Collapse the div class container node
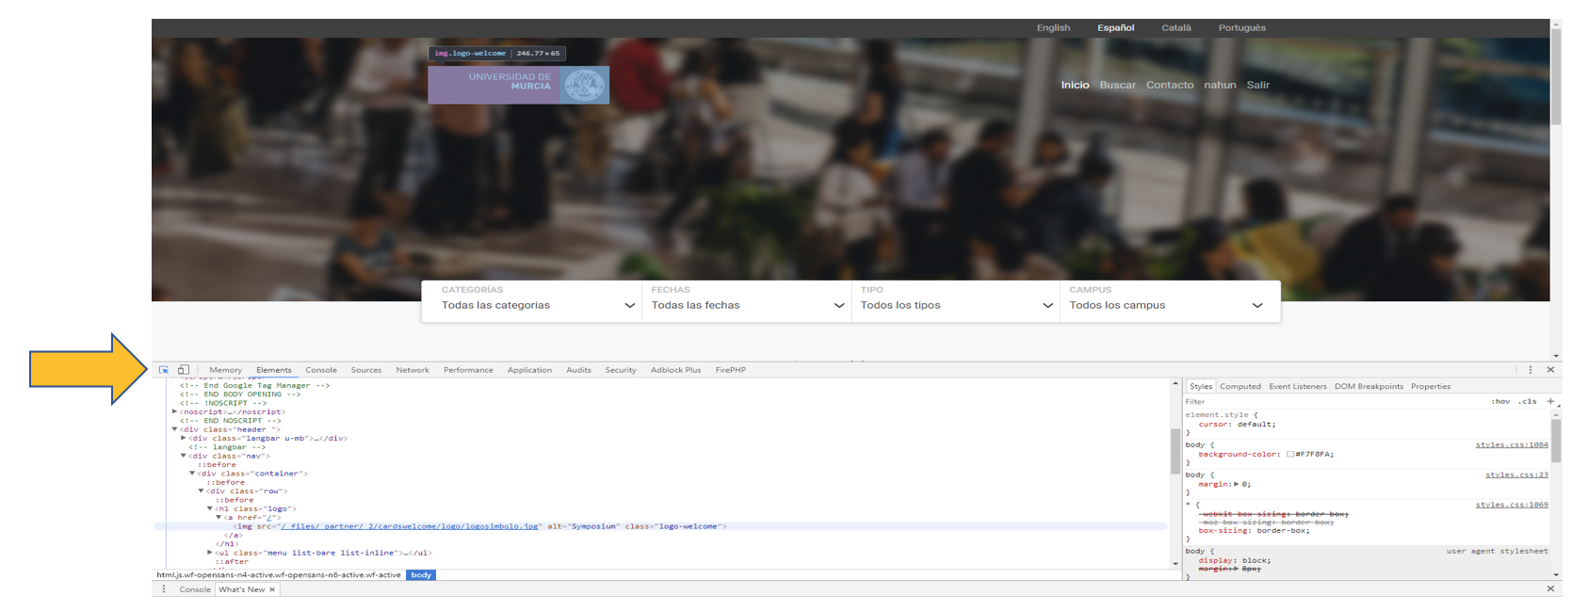 [192, 474]
